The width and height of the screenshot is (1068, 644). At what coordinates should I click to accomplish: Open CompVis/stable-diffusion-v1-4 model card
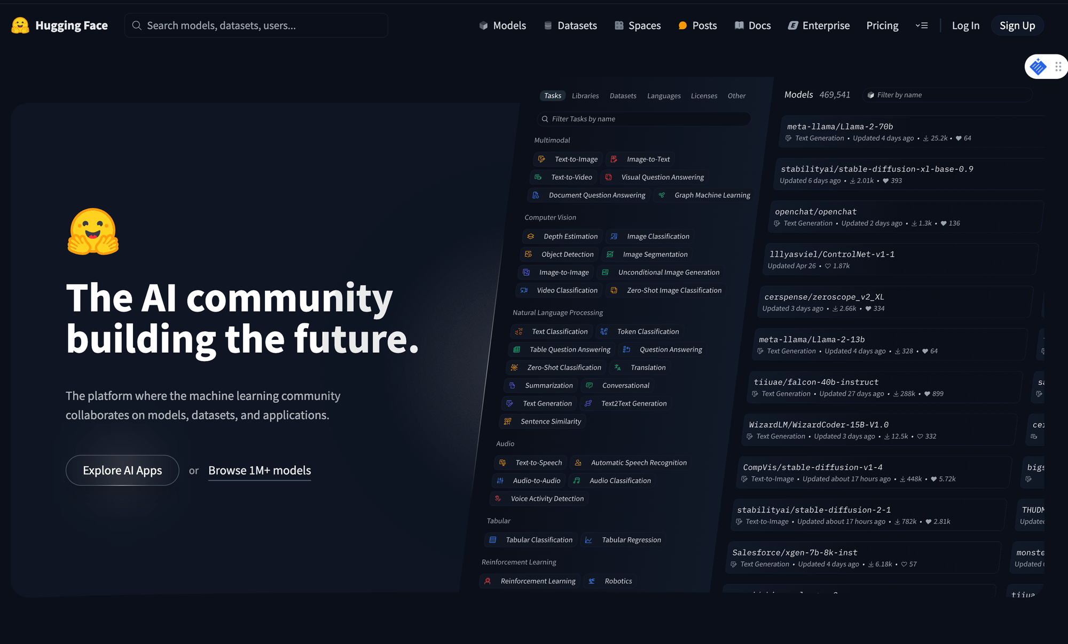pyautogui.click(x=874, y=473)
